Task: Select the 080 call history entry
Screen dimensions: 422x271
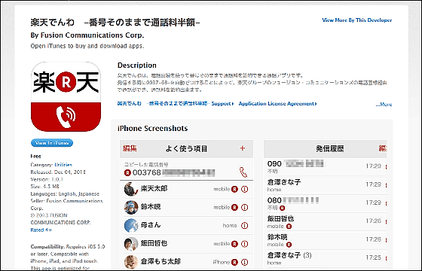Action: pos(325,204)
